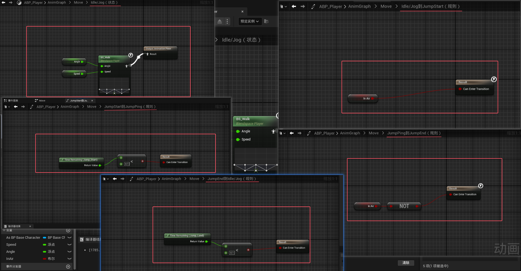Toggle visibility eye for InAir variable

70,259
